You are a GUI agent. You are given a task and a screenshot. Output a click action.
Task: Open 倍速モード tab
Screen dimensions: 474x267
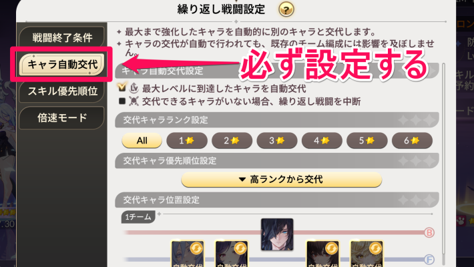point(62,117)
